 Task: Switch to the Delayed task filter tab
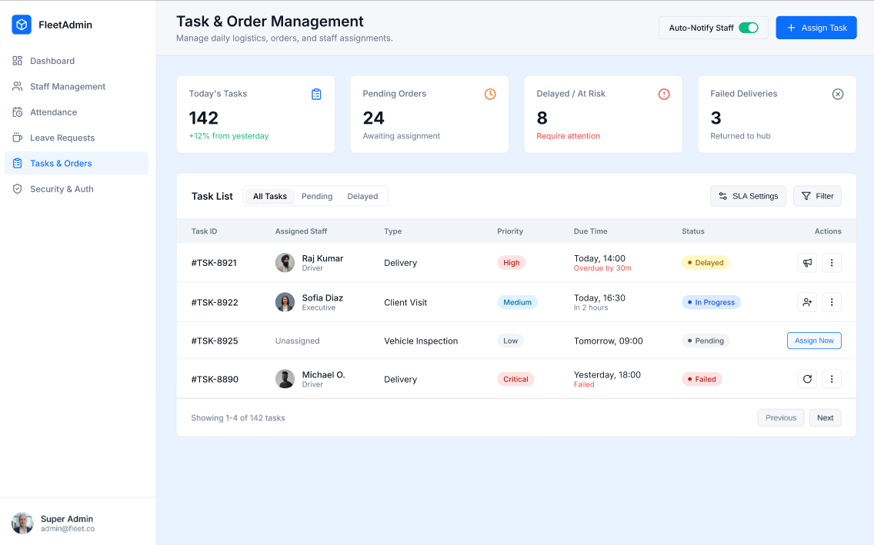click(x=362, y=196)
